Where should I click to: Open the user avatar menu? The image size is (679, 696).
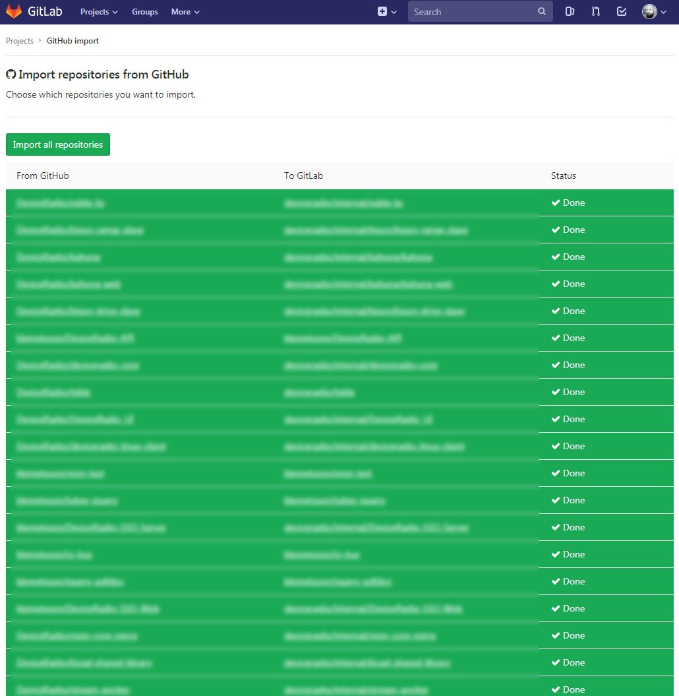[x=654, y=11]
